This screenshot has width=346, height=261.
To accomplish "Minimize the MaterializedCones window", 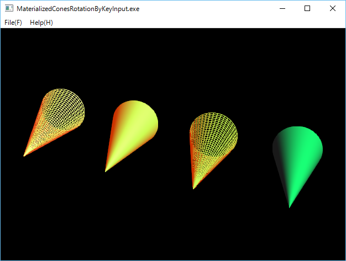I will pos(282,9).
